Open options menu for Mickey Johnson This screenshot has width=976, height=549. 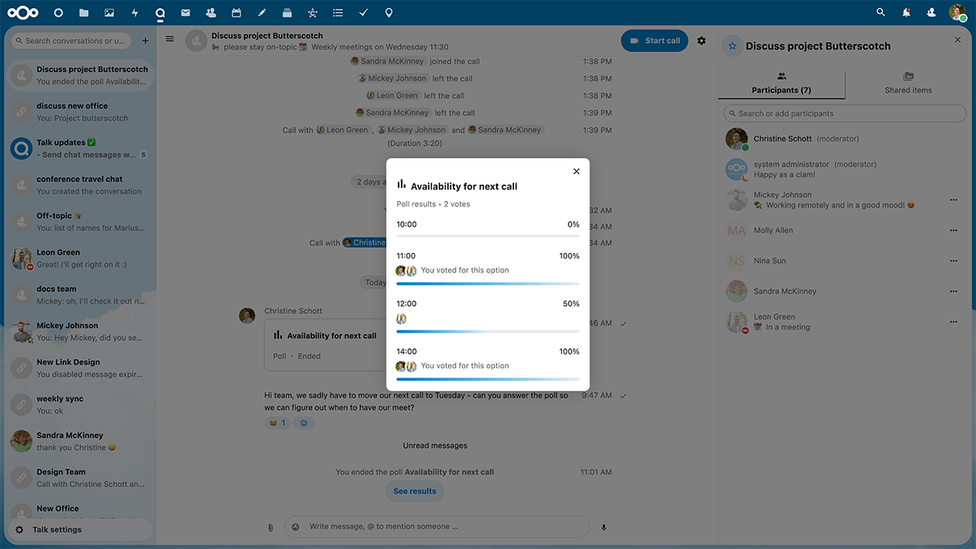point(953,200)
